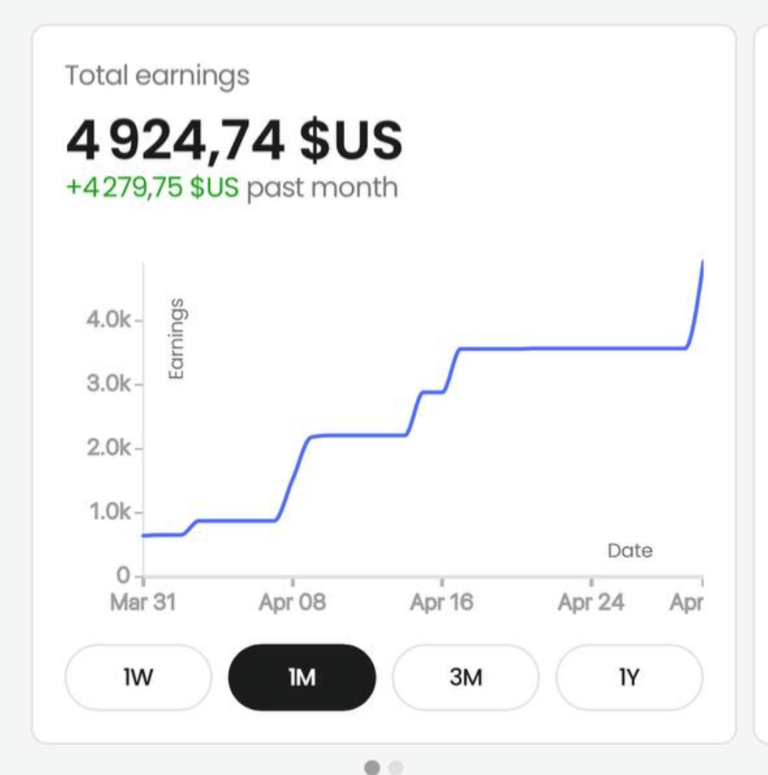Viewport: 768px width, 775px height.
Task: Click the 4 924,74 $US total amount
Action: click(234, 140)
